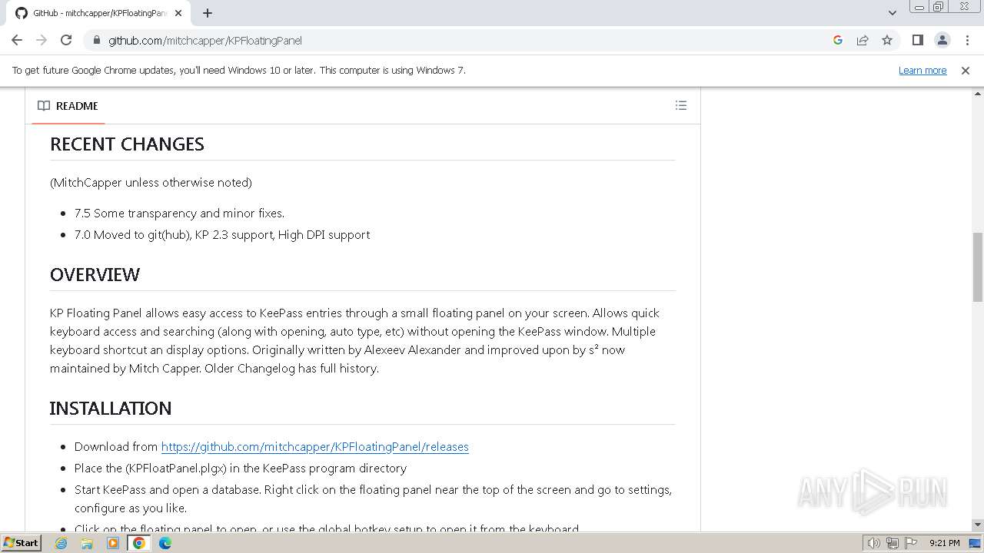Open Windows Explorer from the taskbar
The height and width of the screenshot is (553, 984).
click(87, 543)
